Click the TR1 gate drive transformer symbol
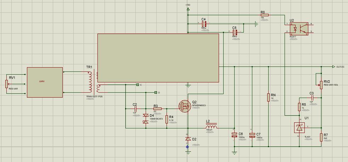 click(x=94, y=82)
